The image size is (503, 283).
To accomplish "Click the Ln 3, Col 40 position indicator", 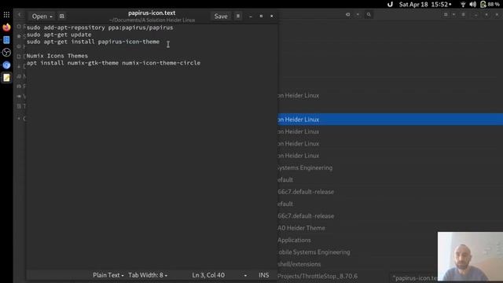I will click(208, 275).
